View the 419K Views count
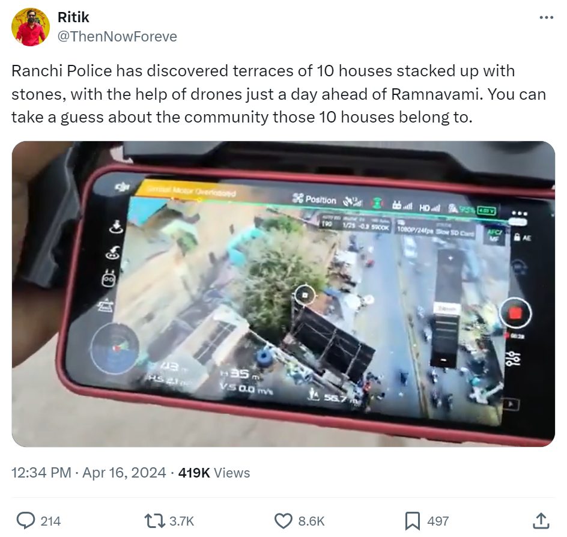This screenshot has width=567, height=537. click(214, 473)
